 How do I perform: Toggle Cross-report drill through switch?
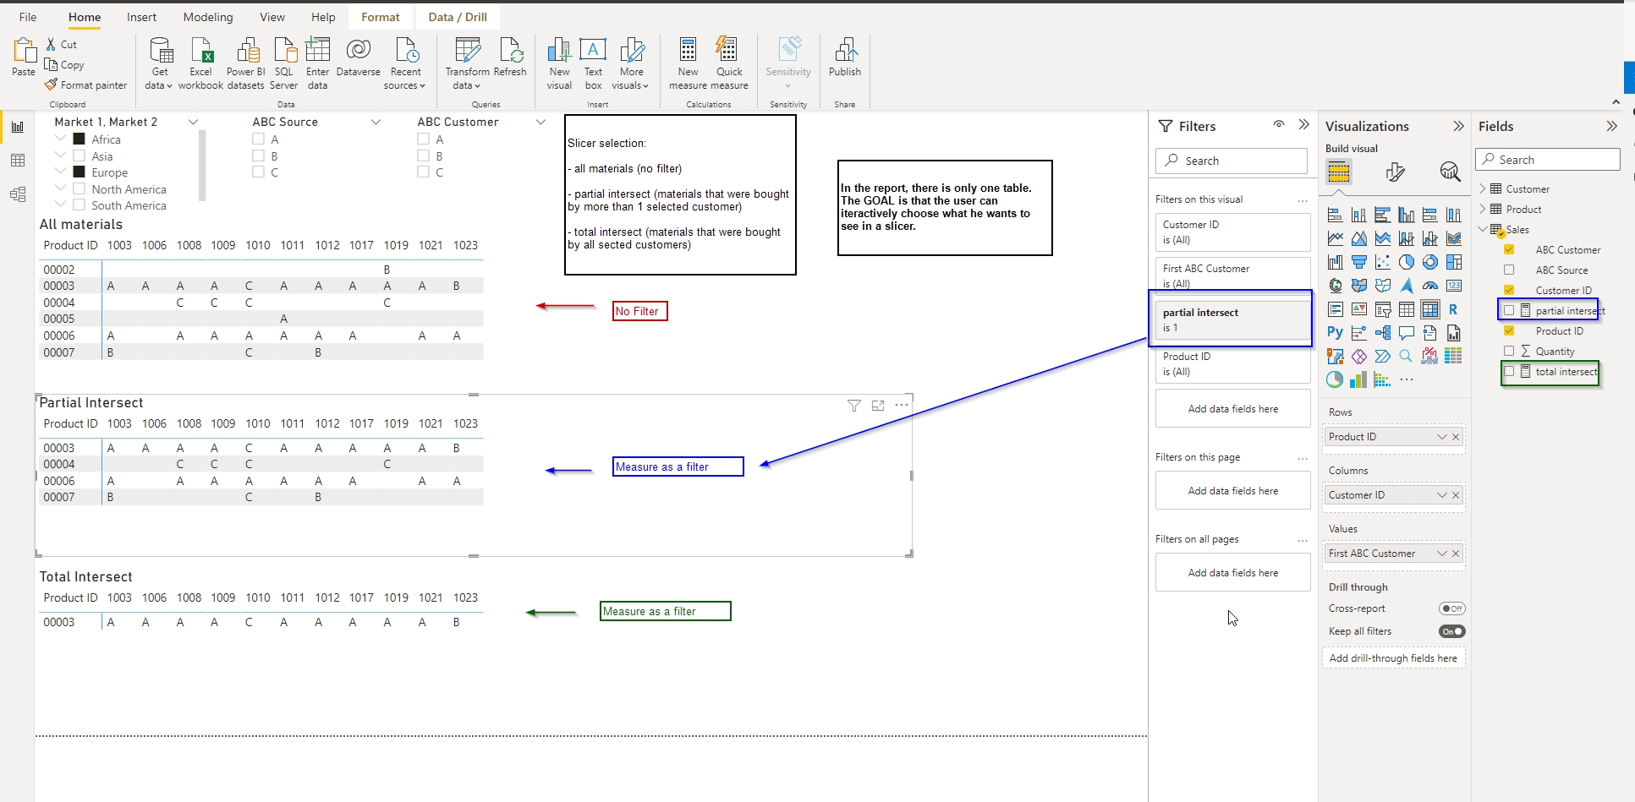pyautogui.click(x=1451, y=608)
